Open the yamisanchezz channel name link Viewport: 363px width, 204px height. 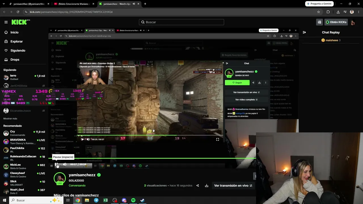tap(82, 175)
